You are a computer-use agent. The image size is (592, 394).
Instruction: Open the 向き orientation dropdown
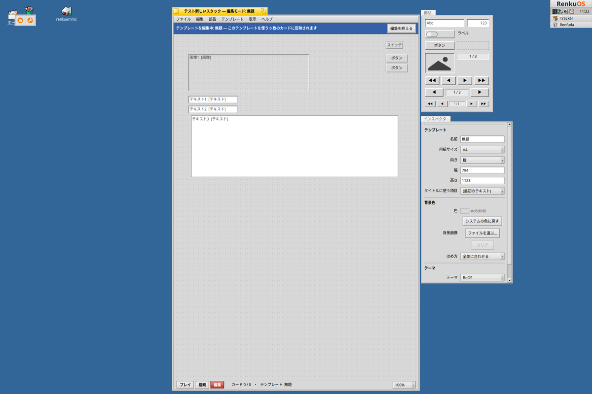(482, 160)
